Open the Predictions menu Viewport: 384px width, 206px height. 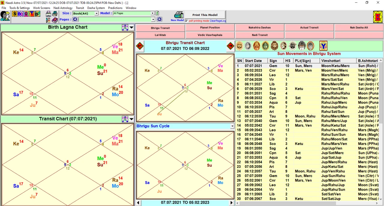pos(115,8)
